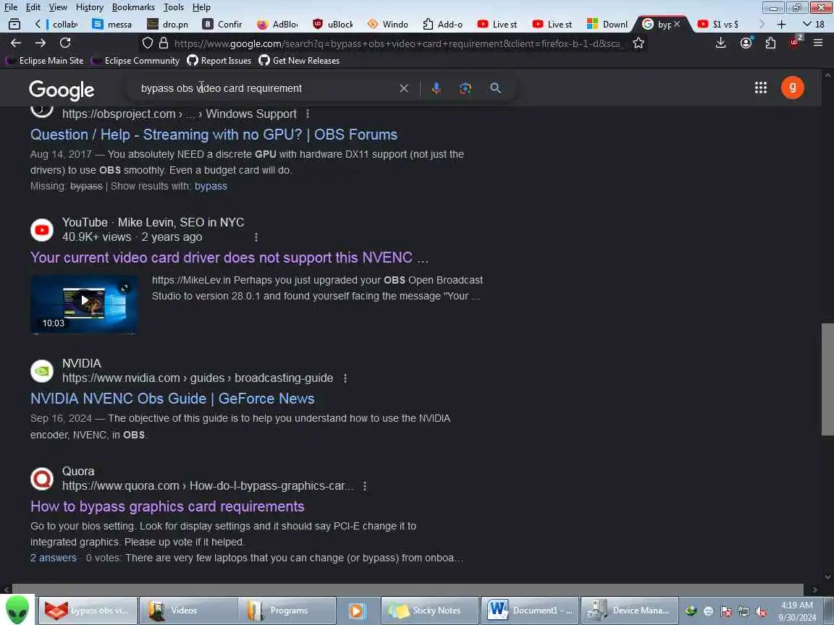Switch to the uBlock tab
834x625 pixels.
[333, 24]
